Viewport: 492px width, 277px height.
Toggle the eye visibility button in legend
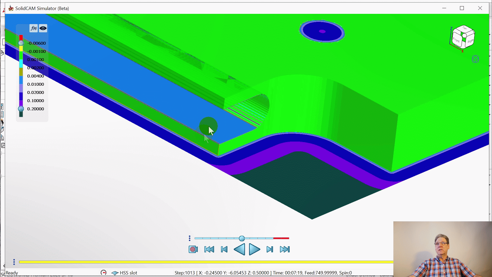[x=43, y=28]
